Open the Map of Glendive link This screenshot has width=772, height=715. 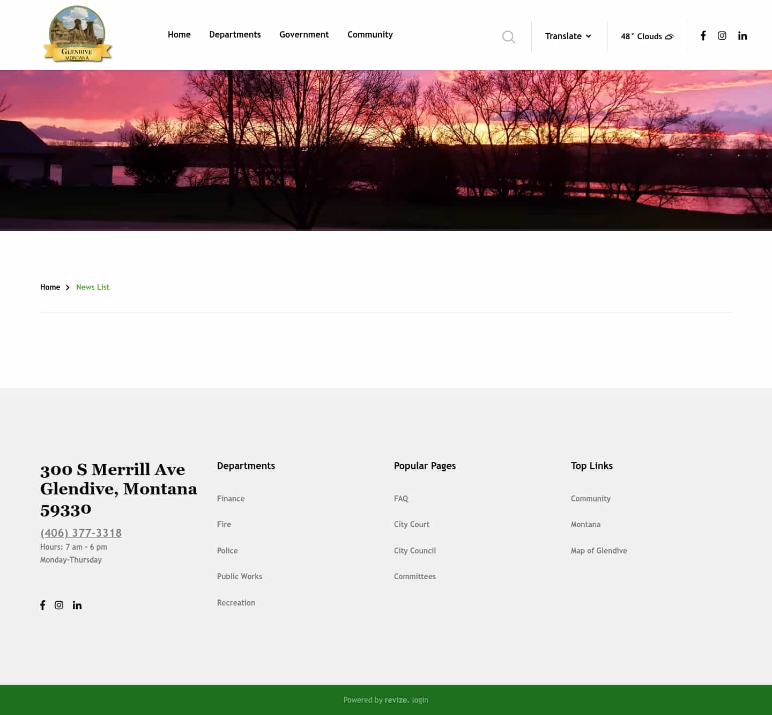pyautogui.click(x=599, y=551)
